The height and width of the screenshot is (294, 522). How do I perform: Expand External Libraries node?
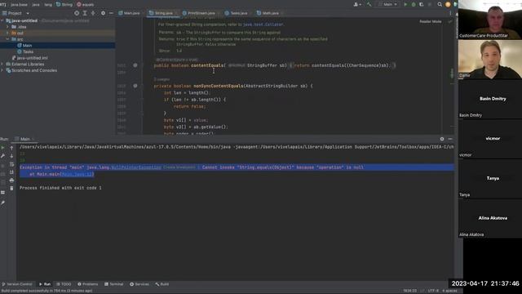(x=2, y=64)
